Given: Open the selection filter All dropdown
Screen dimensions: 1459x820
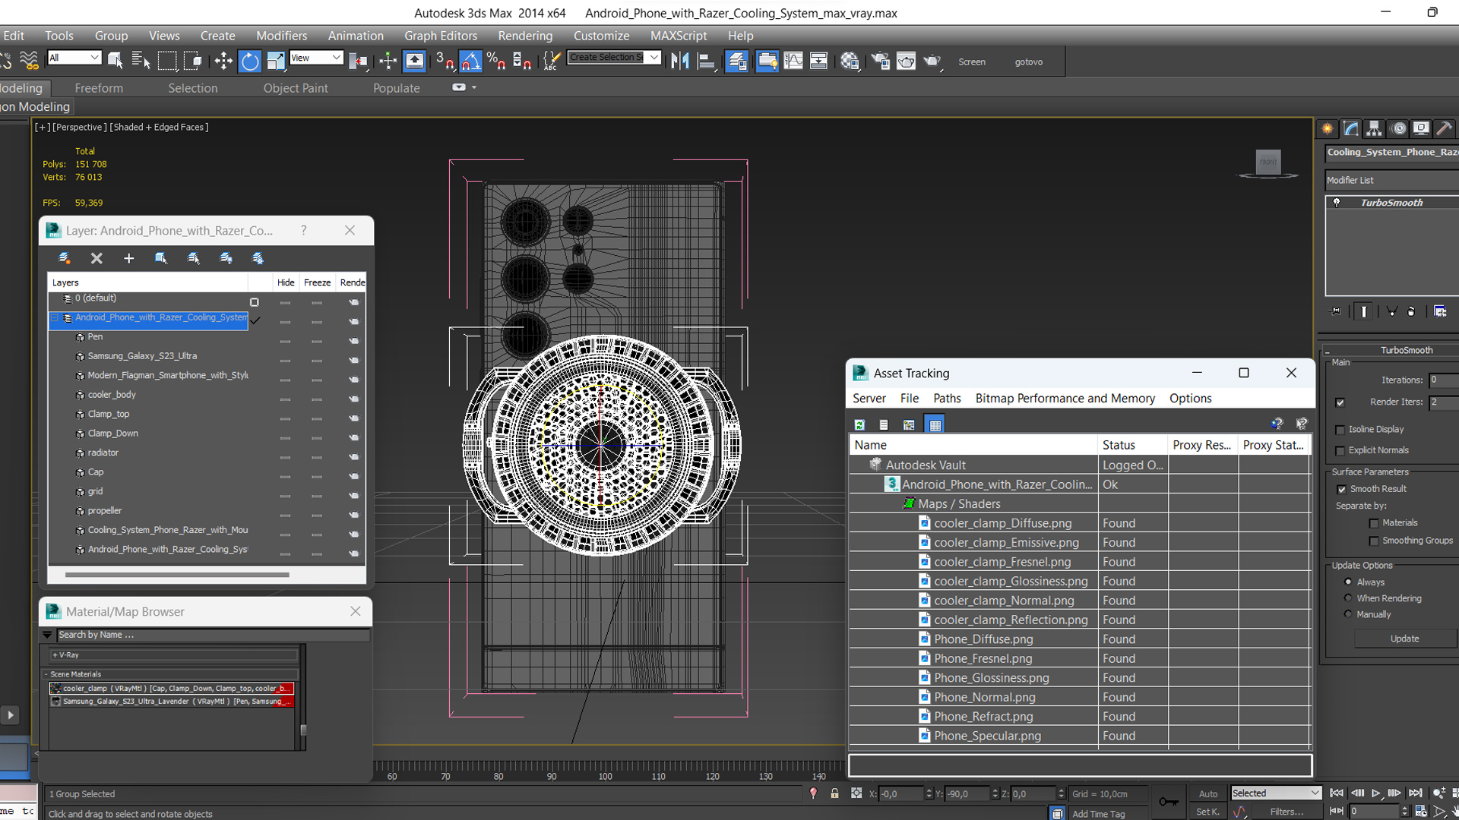Looking at the screenshot, I should click(74, 58).
